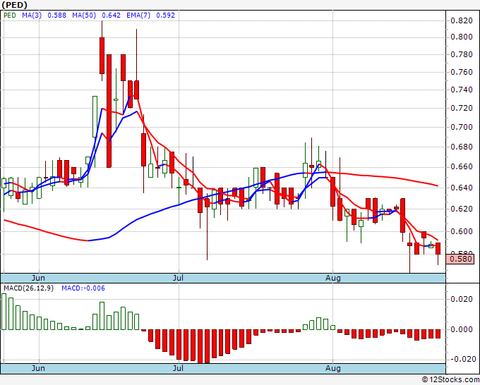Click the last red candlestick near 0.580
480x385 pixels.
(438, 249)
